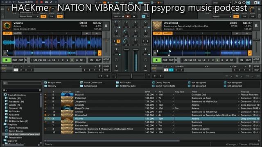Click tempo bend left on Deck A
262x147 pixels.
pyautogui.click(x=86, y=33)
